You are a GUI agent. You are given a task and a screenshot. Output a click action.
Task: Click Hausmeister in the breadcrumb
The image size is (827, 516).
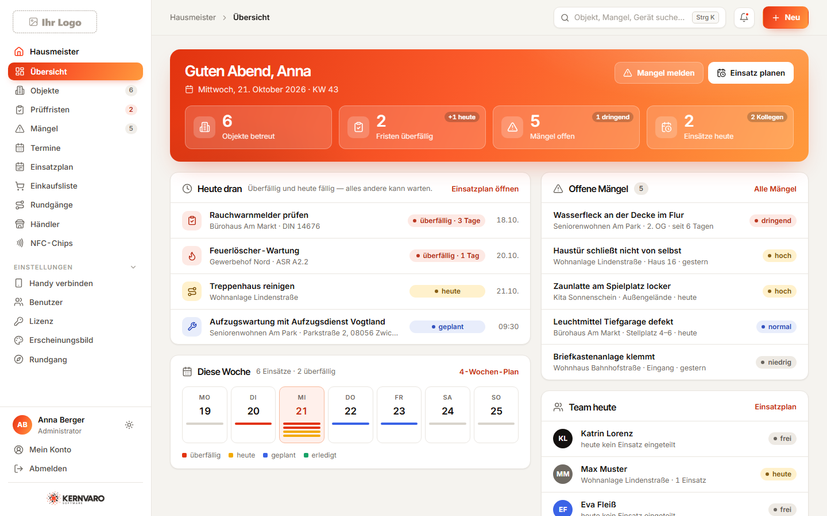click(x=193, y=17)
